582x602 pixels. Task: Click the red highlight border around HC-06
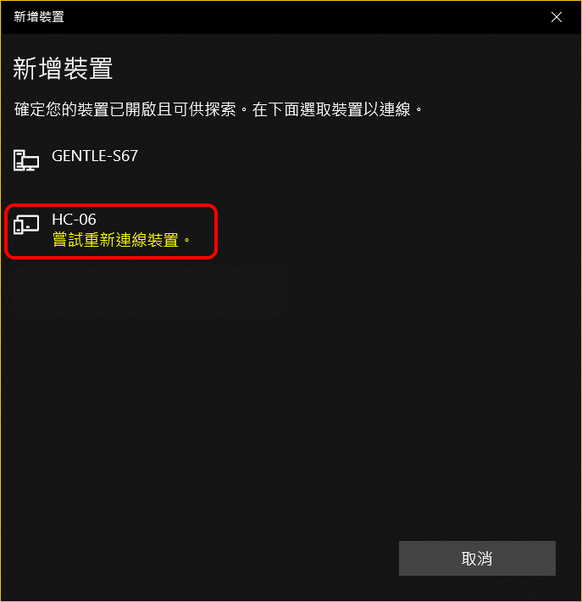(111, 205)
